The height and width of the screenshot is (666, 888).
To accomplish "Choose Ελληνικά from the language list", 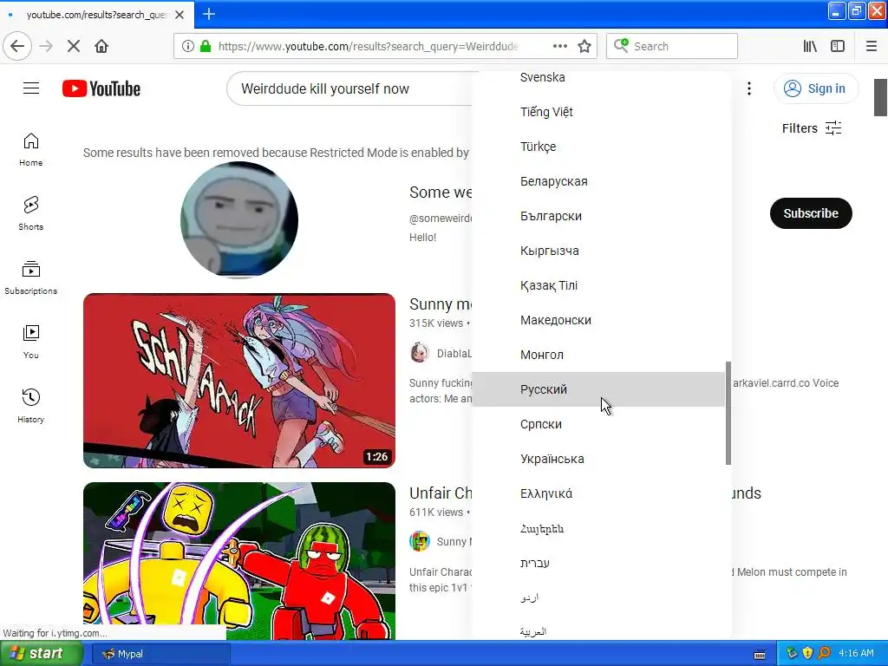I will [x=598, y=493].
